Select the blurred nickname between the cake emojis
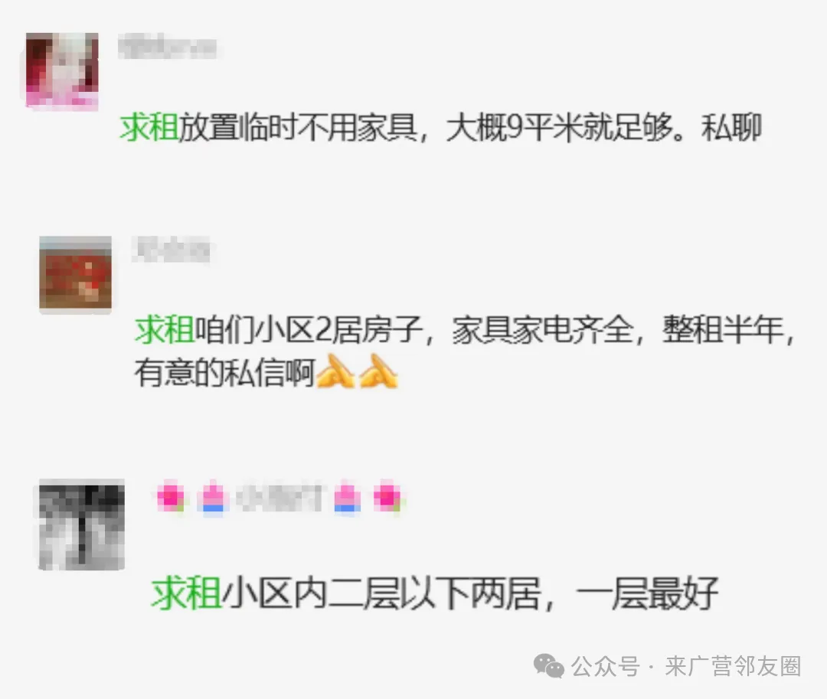 (x=279, y=497)
